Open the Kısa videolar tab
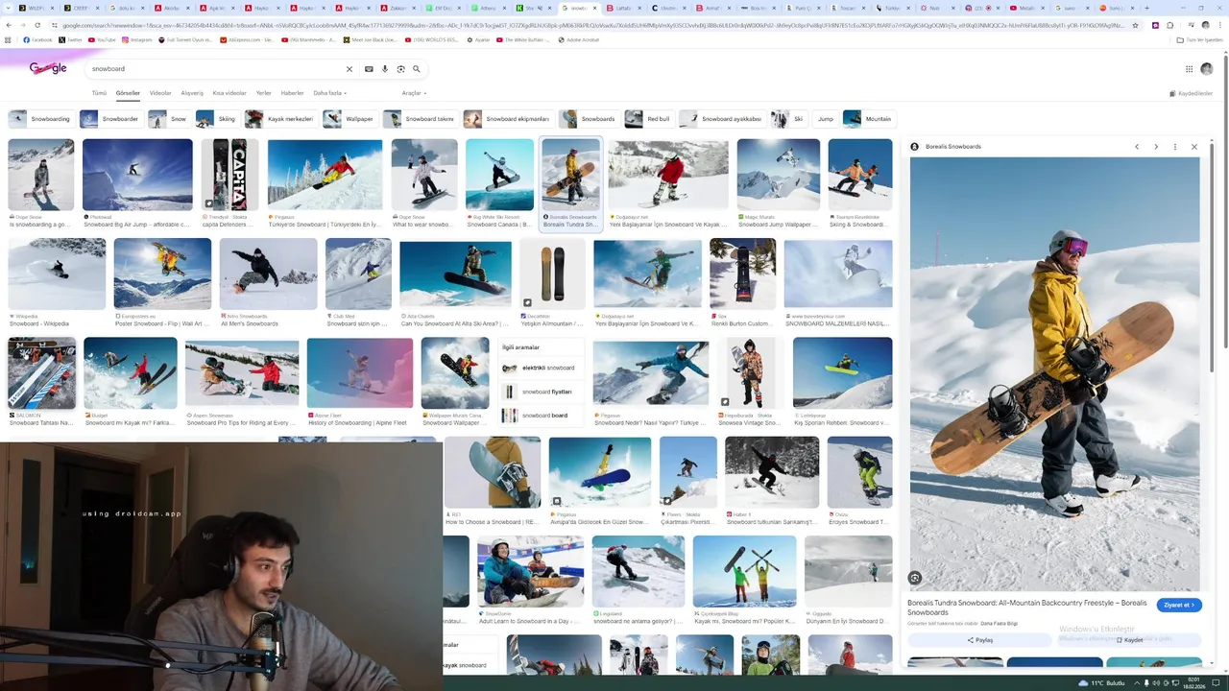The image size is (1229, 691). coord(229,93)
